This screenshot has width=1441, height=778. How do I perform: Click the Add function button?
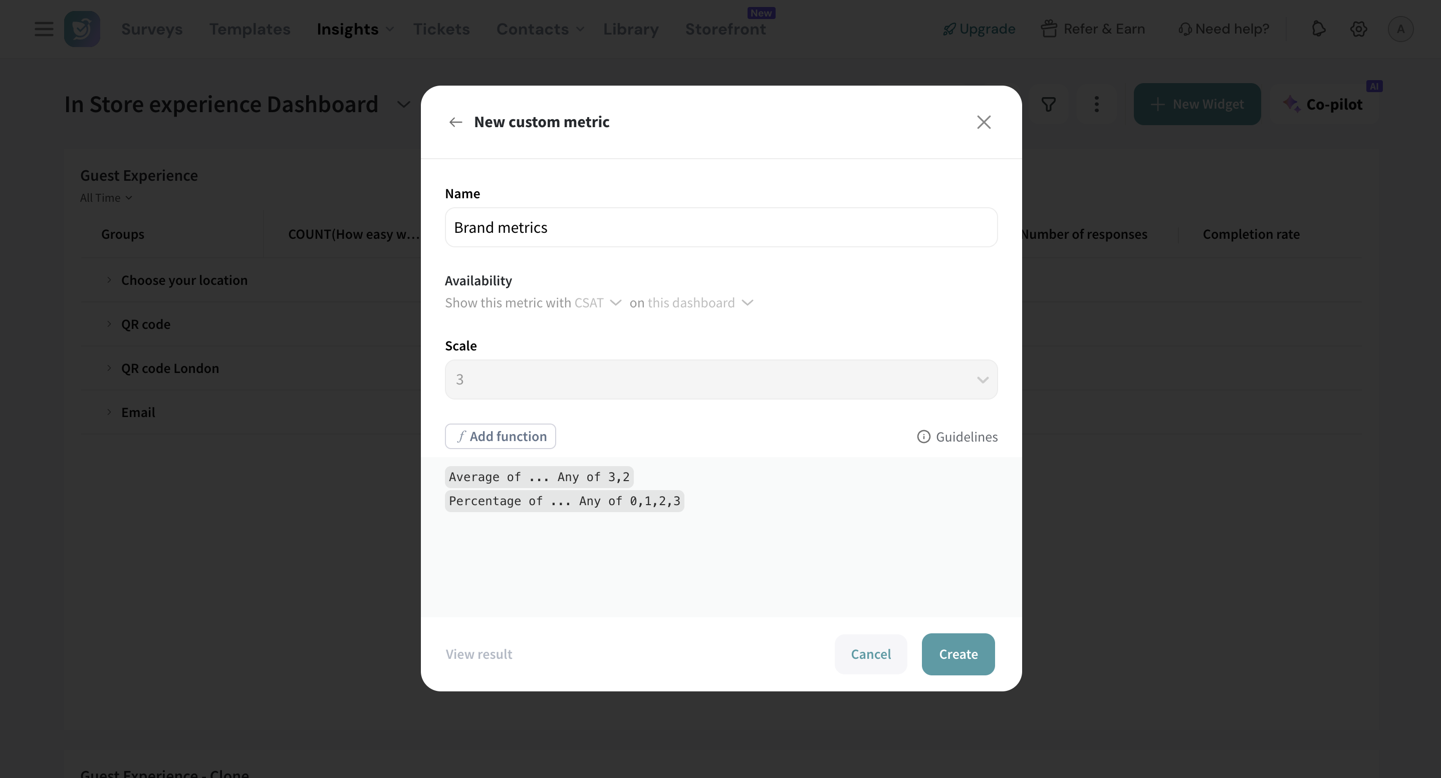[x=500, y=437]
